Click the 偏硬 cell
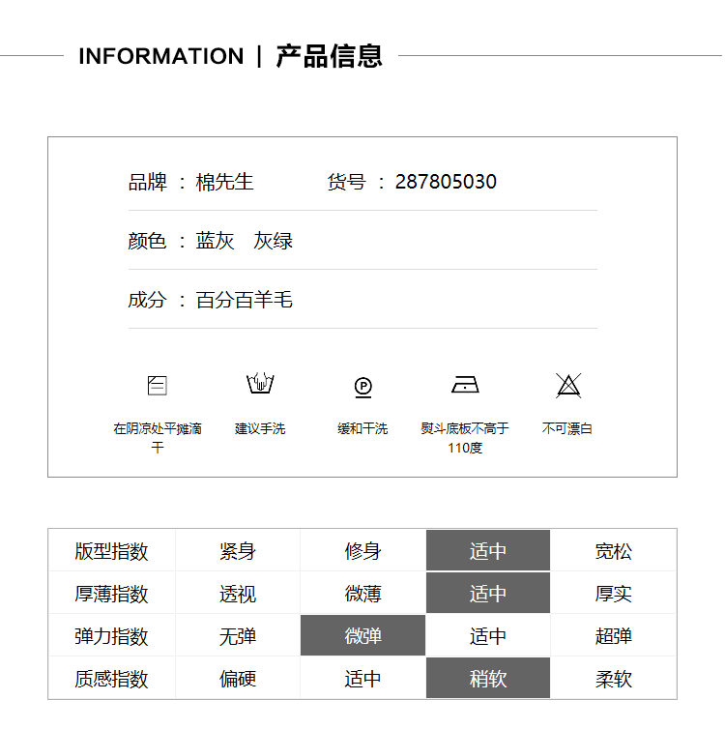Screen dimensions: 725x729 238,679
